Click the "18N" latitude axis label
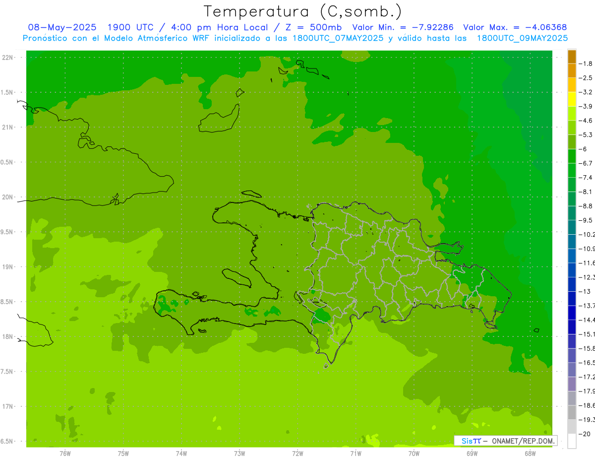 pos(7,336)
